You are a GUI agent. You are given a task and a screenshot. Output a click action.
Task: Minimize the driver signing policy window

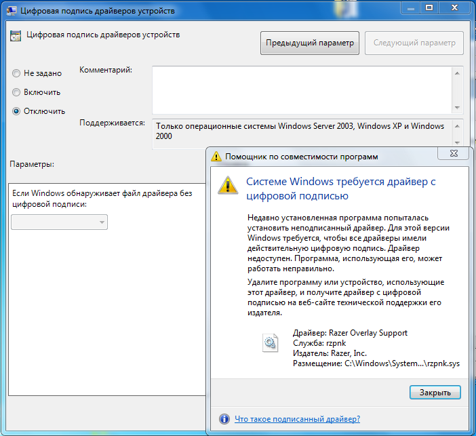pyautogui.click(x=411, y=7)
